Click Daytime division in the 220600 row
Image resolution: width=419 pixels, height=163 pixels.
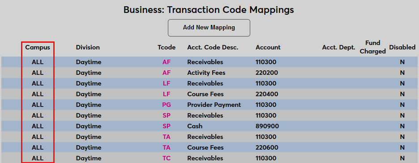point(89,147)
